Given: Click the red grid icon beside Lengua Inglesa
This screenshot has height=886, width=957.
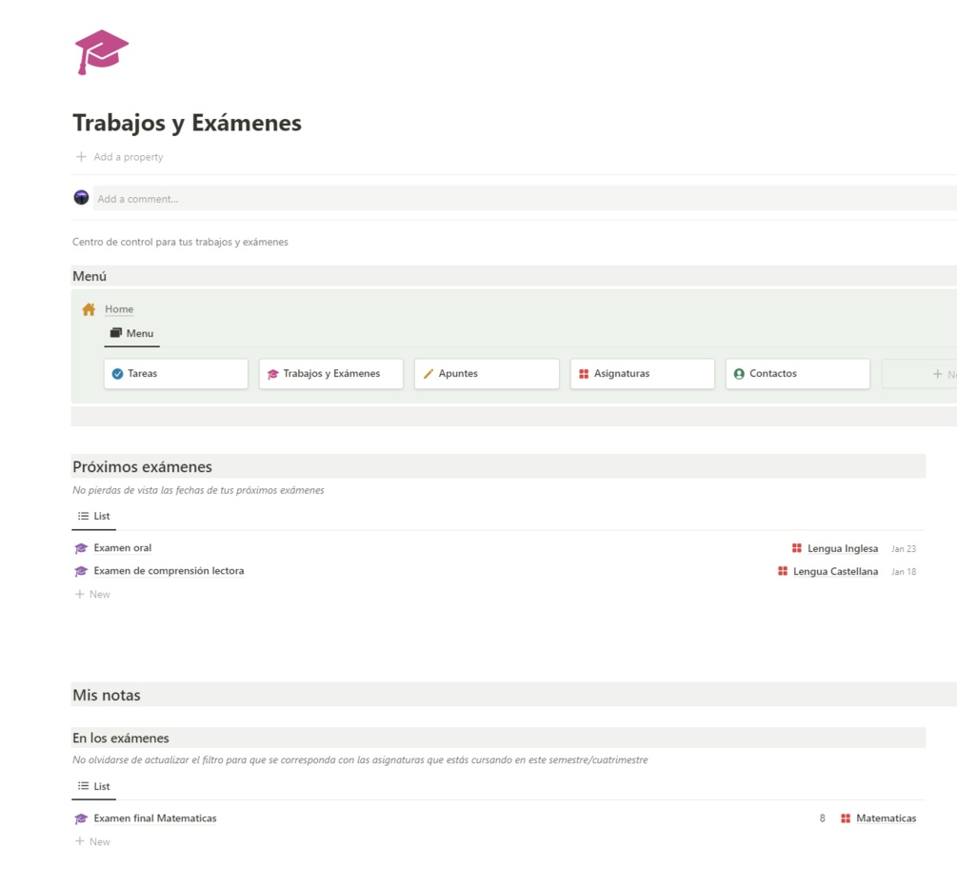Looking at the screenshot, I should pos(797,549).
